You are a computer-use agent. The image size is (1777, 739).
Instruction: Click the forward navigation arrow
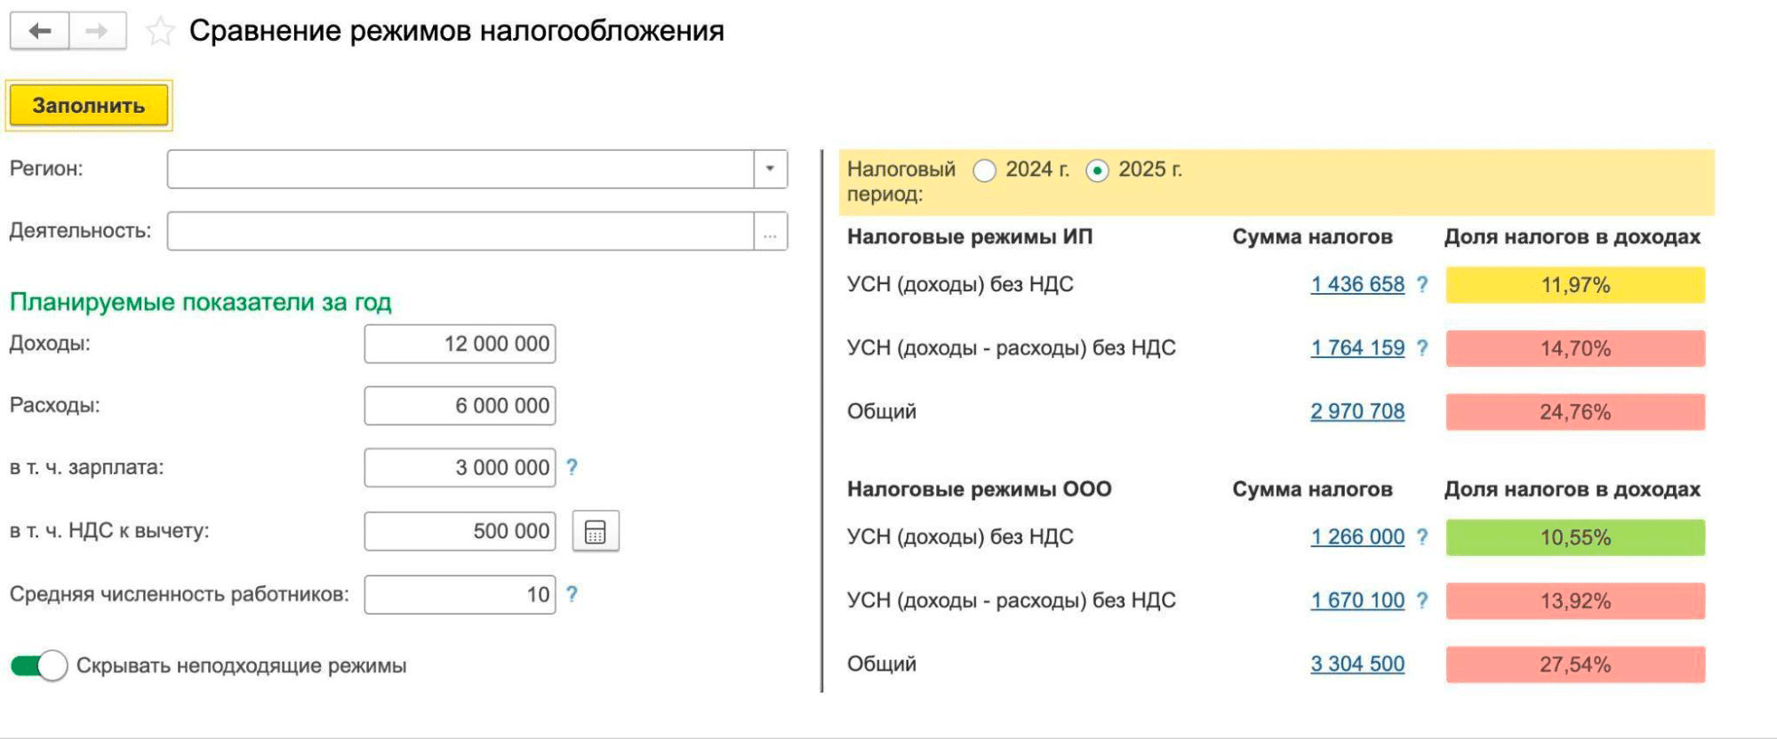point(97,31)
